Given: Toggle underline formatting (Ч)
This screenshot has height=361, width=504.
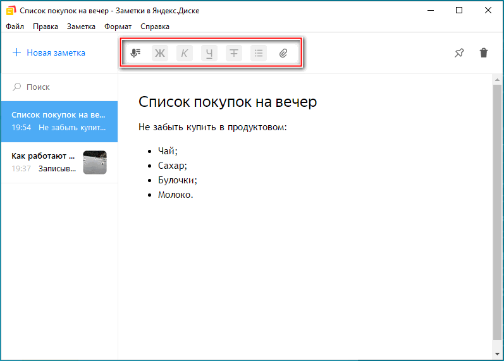Looking at the screenshot, I should click(209, 53).
